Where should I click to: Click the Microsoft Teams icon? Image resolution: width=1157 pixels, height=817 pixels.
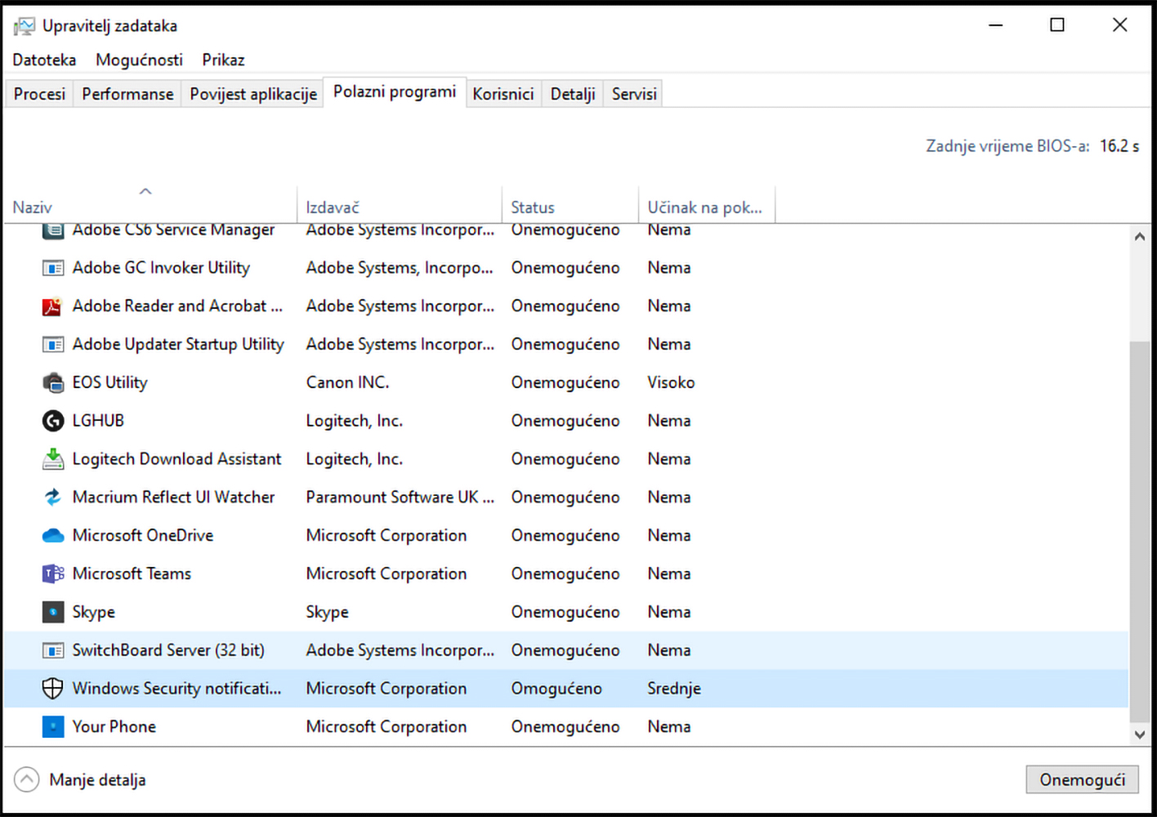click(x=53, y=574)
